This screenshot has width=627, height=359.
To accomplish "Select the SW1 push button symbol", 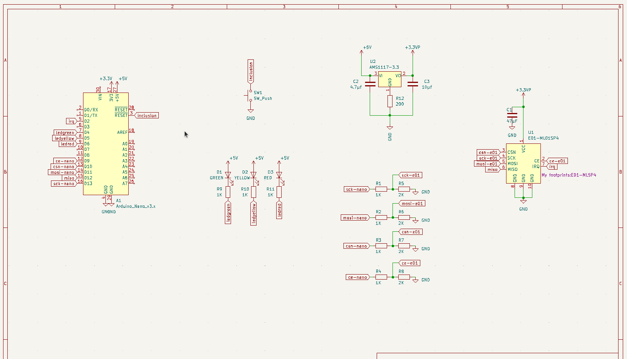I will (249, 96).
